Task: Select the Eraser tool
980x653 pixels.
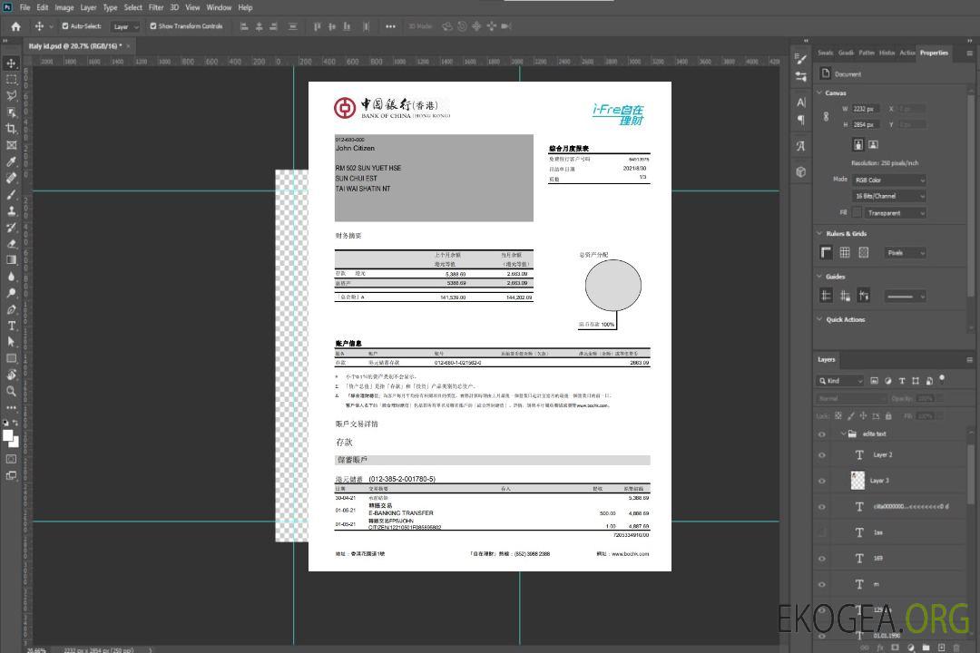Action: (11, 244)
